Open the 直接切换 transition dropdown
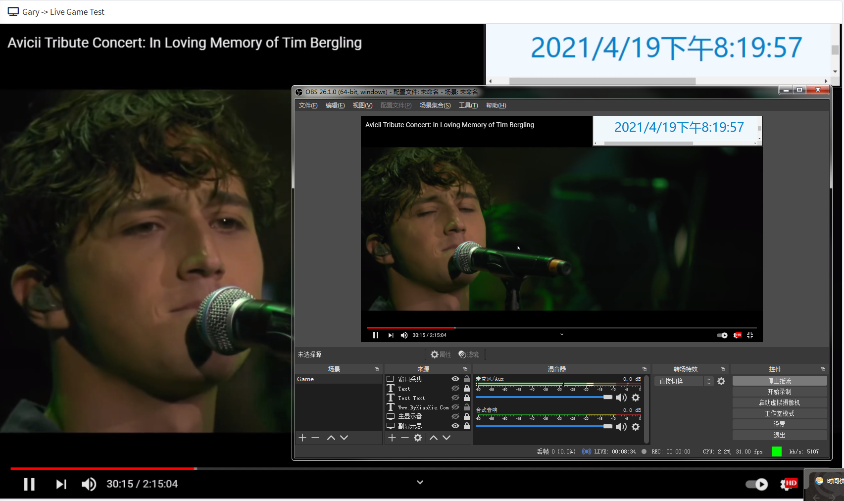 point(684,381)
